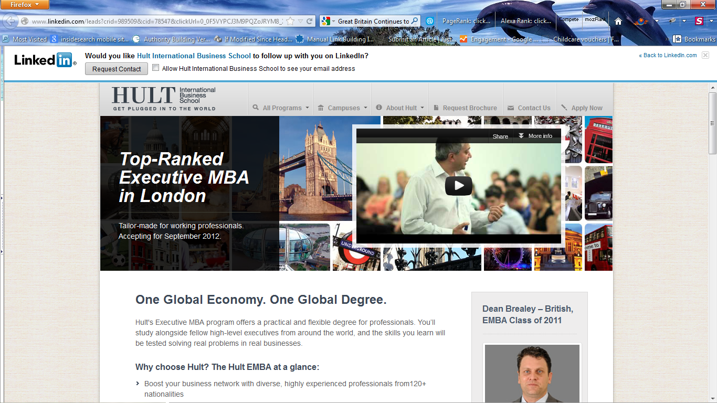Click the PageRank toolbar item
The width and height of the screenshot is (717, 403).
tap(466, 21)
